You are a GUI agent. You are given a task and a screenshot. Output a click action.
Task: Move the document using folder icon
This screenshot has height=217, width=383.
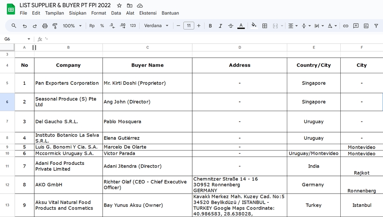coord(130,5)
